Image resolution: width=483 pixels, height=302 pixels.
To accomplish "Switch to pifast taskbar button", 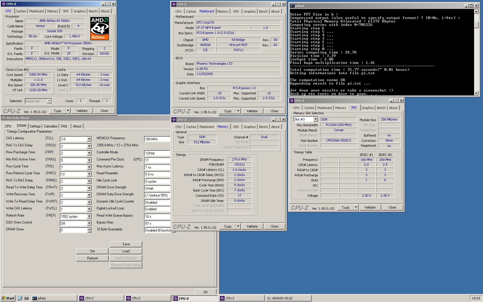I will click(x=54, y=298).
